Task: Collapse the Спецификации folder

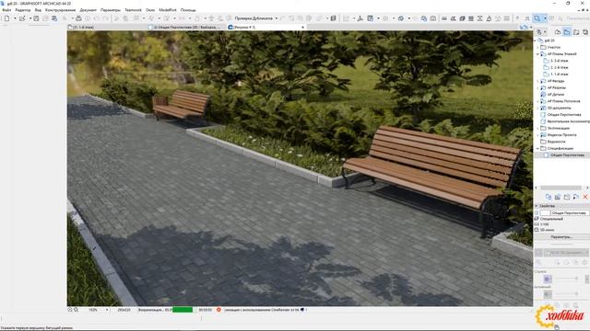Action: coord(538,149)
